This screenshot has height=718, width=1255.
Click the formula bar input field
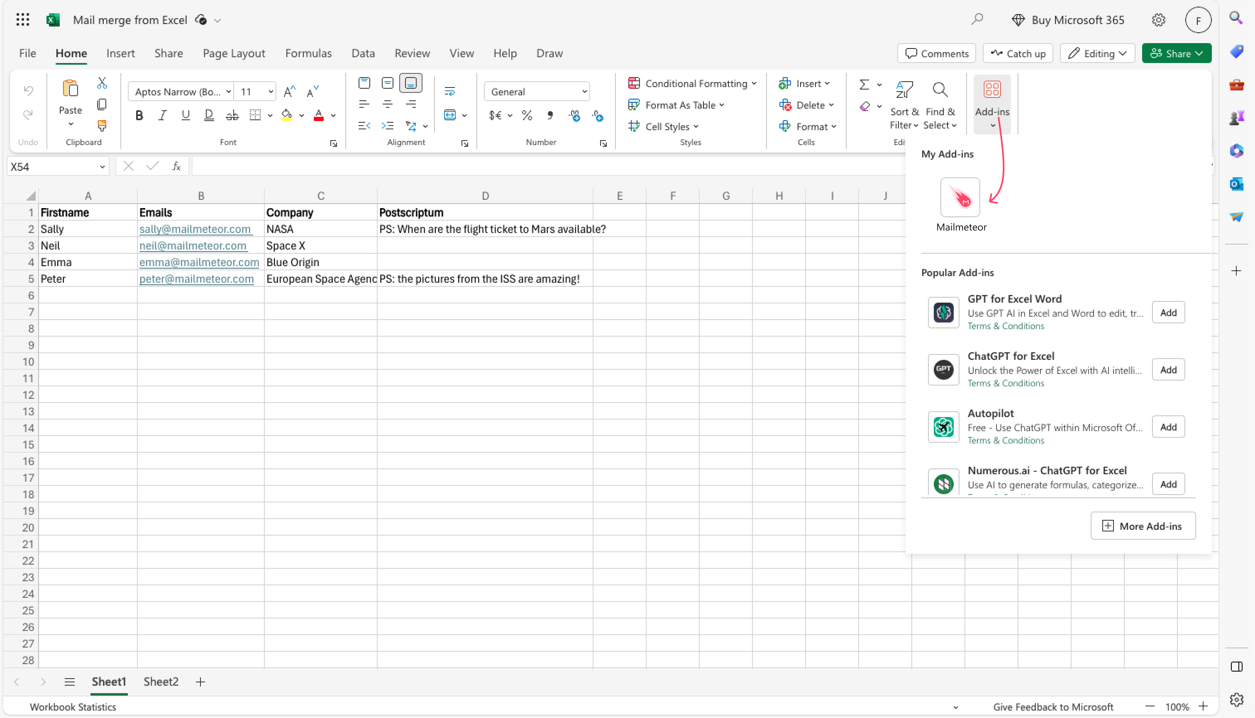[548, 166]
